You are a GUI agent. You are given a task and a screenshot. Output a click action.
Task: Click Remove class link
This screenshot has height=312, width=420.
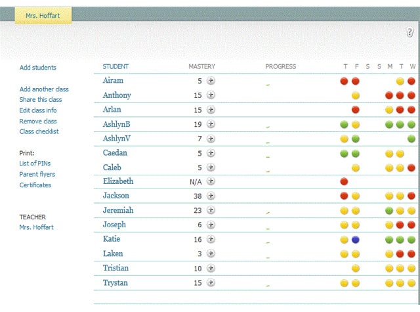pyautogui.click(x=38, y=121)
